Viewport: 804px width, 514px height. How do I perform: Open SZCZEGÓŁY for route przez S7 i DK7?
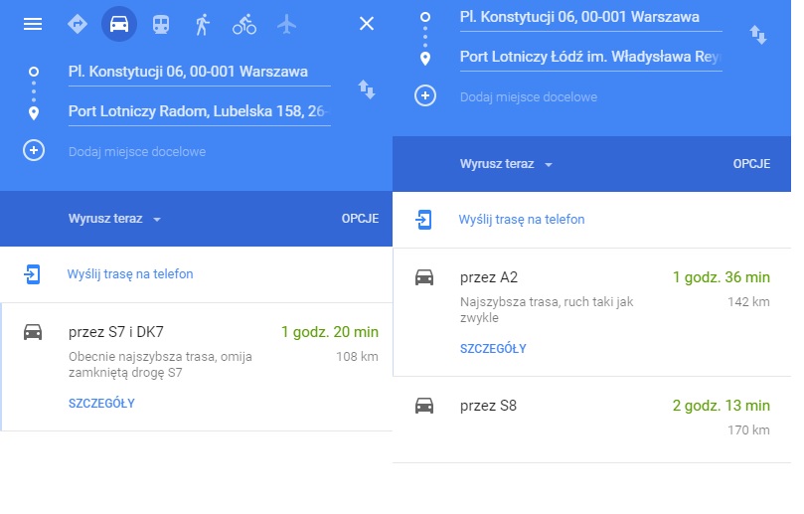[101, 404]
